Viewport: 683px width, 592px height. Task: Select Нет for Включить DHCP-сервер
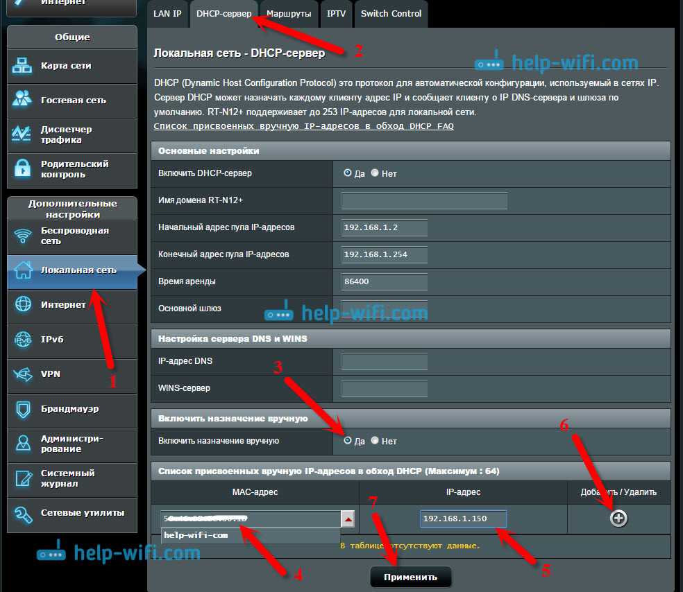click(x=375, y=173)
